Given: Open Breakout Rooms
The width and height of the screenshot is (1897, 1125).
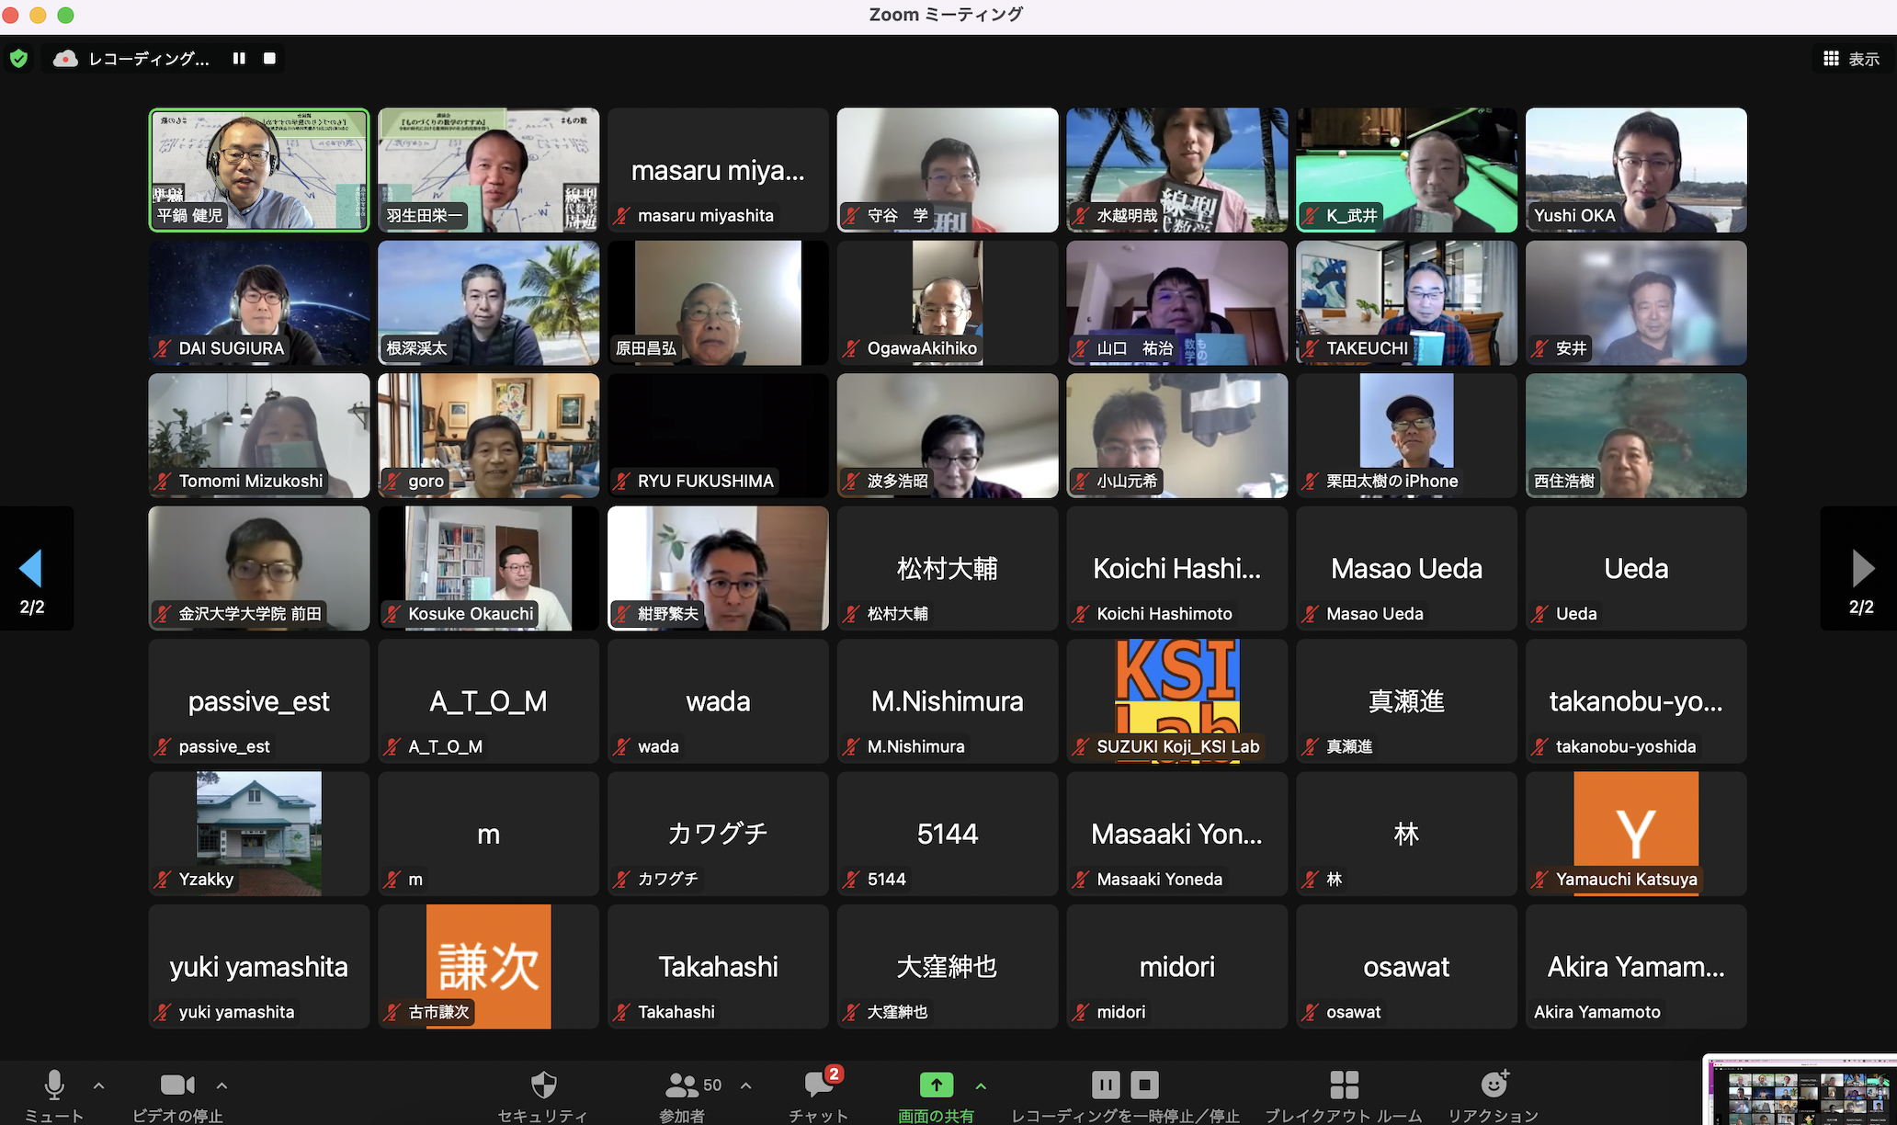Looking at the screenshot, I should (x=1344, y=1085).
